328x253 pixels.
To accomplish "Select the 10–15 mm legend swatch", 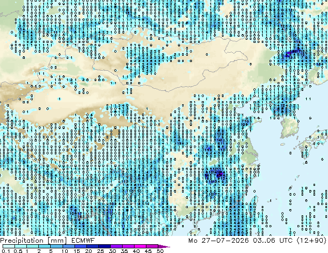I will tap(69, 246).
